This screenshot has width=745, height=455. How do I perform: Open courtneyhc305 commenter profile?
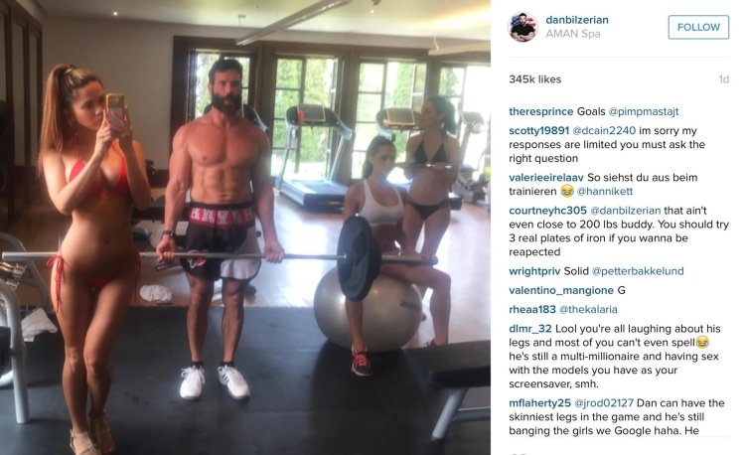click(547, 211)
